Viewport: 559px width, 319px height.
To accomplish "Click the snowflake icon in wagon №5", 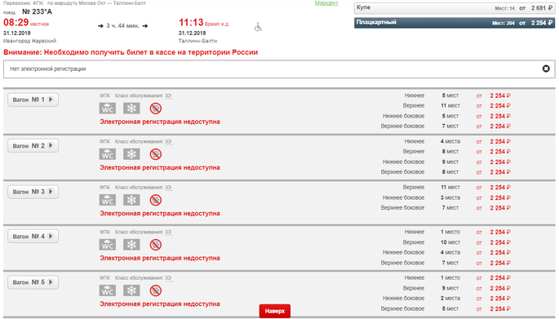I will pyautogui.click(x=131, y=290).
